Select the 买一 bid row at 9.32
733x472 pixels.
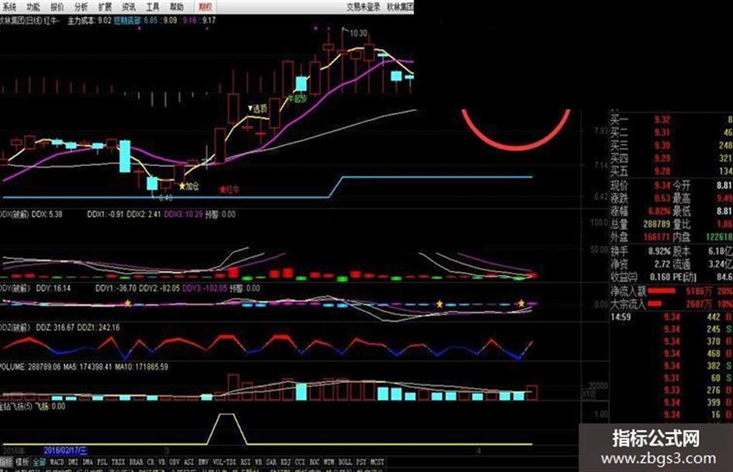671,120
